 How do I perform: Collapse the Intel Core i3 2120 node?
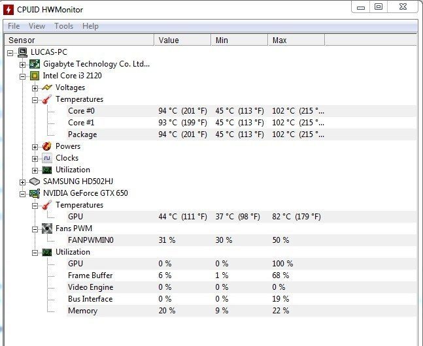[x=22, y=76]
